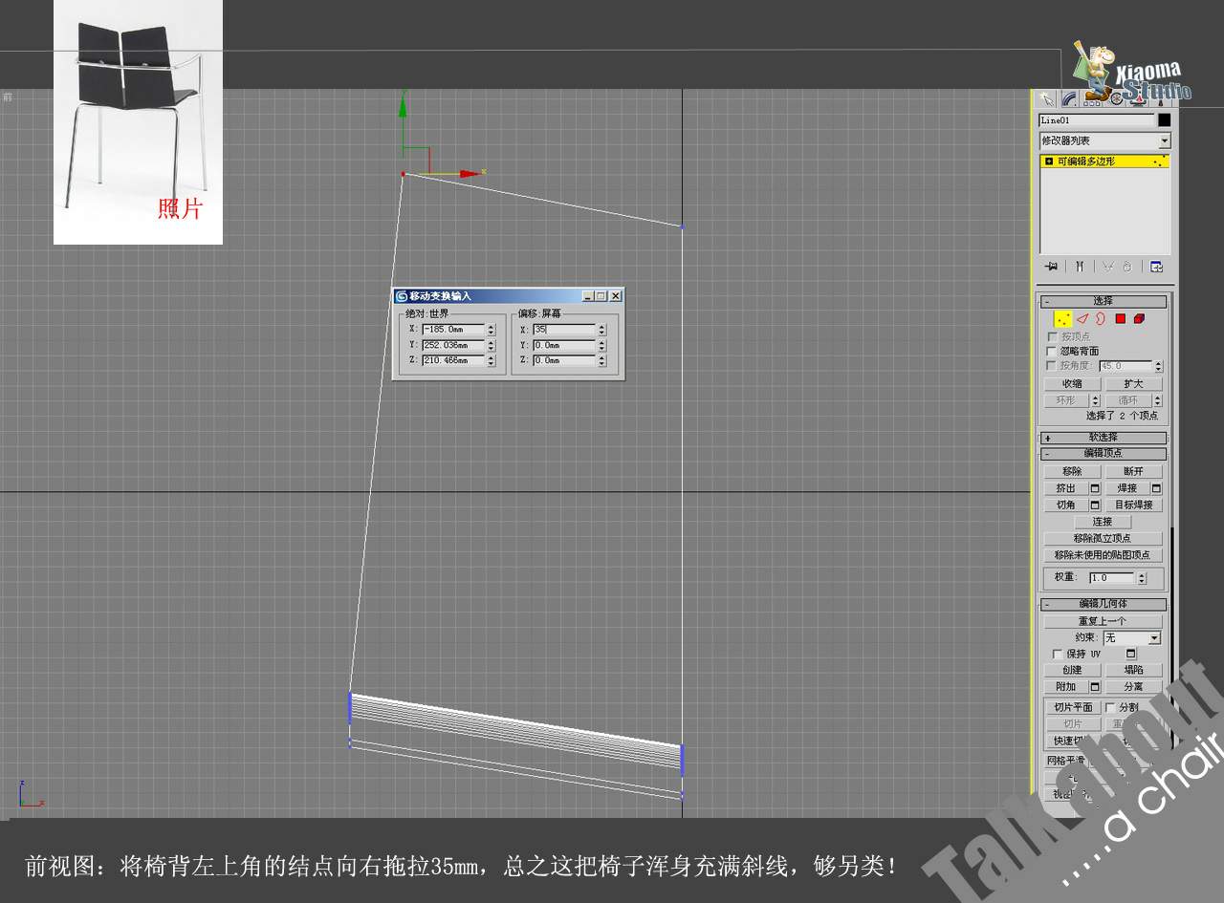Image resolution: width=1224 pixels, height=903 pixels.
Task: Enable the 分割 checkbox
Action: [x=1110, y=707]
